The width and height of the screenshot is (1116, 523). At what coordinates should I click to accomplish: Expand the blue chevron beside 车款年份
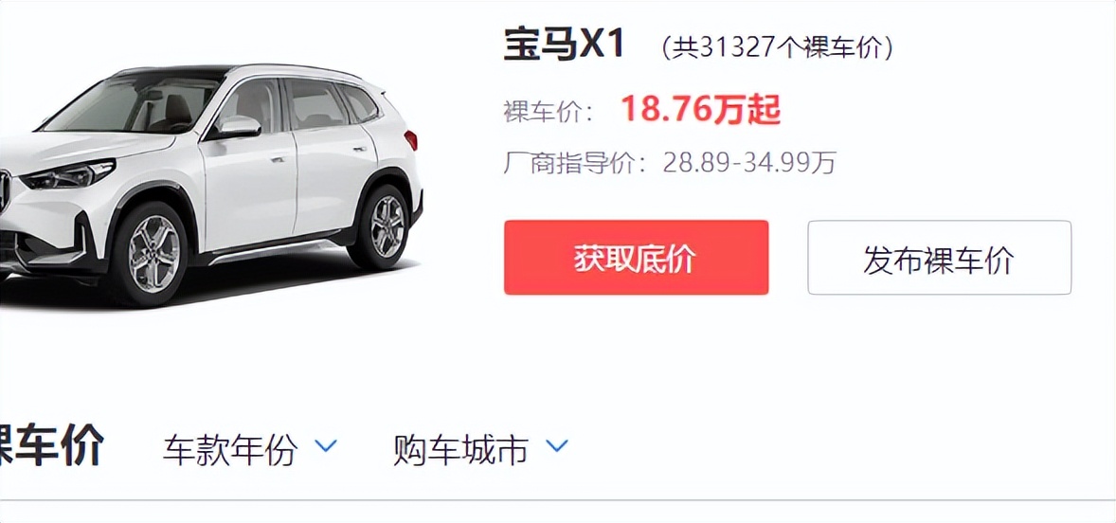tap(326, 447)
